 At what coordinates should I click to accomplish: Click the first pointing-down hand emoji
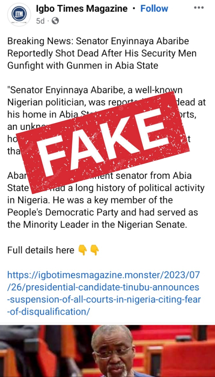[x=83, y=250]
